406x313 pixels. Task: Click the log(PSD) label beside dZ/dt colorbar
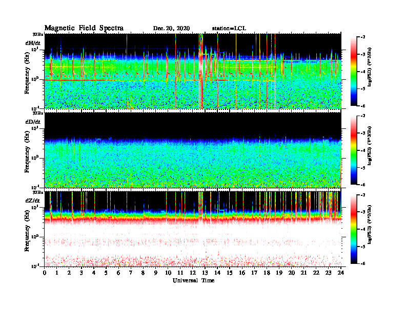(370, 225)
